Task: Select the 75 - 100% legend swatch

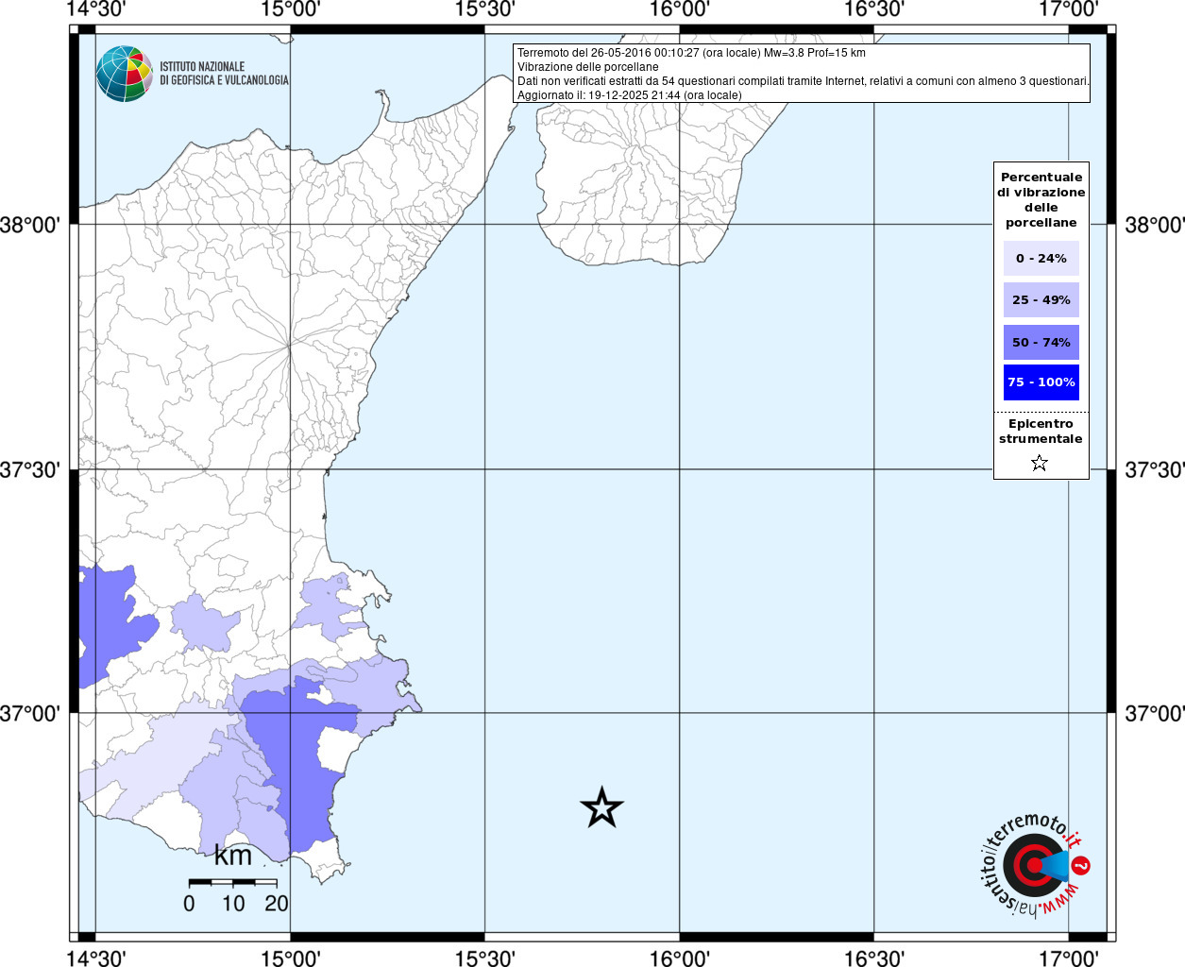Action: pos(1041,382)
